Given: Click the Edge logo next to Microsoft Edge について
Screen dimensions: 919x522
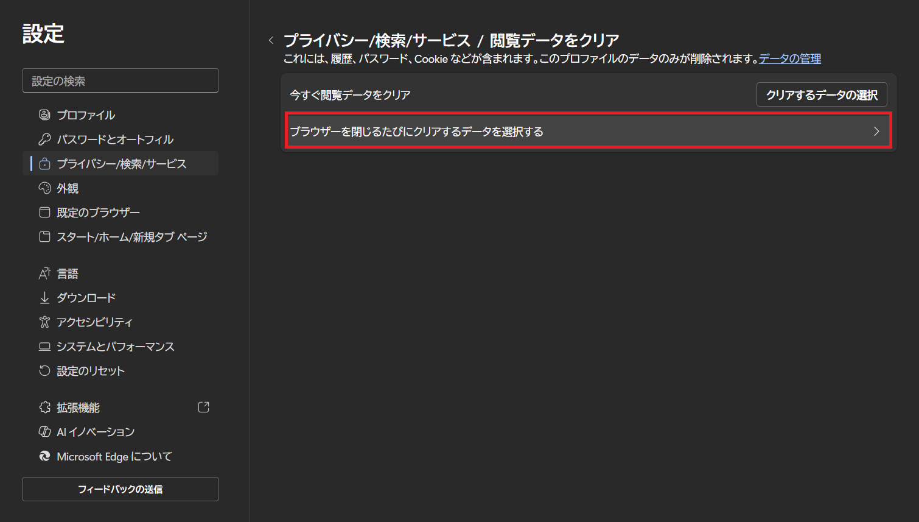Looking at the screenshot, I should point(45,456).
